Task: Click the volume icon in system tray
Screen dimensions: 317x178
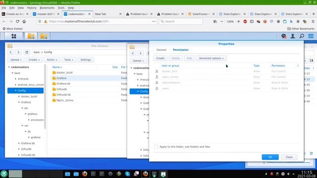Action: (288, 174)
